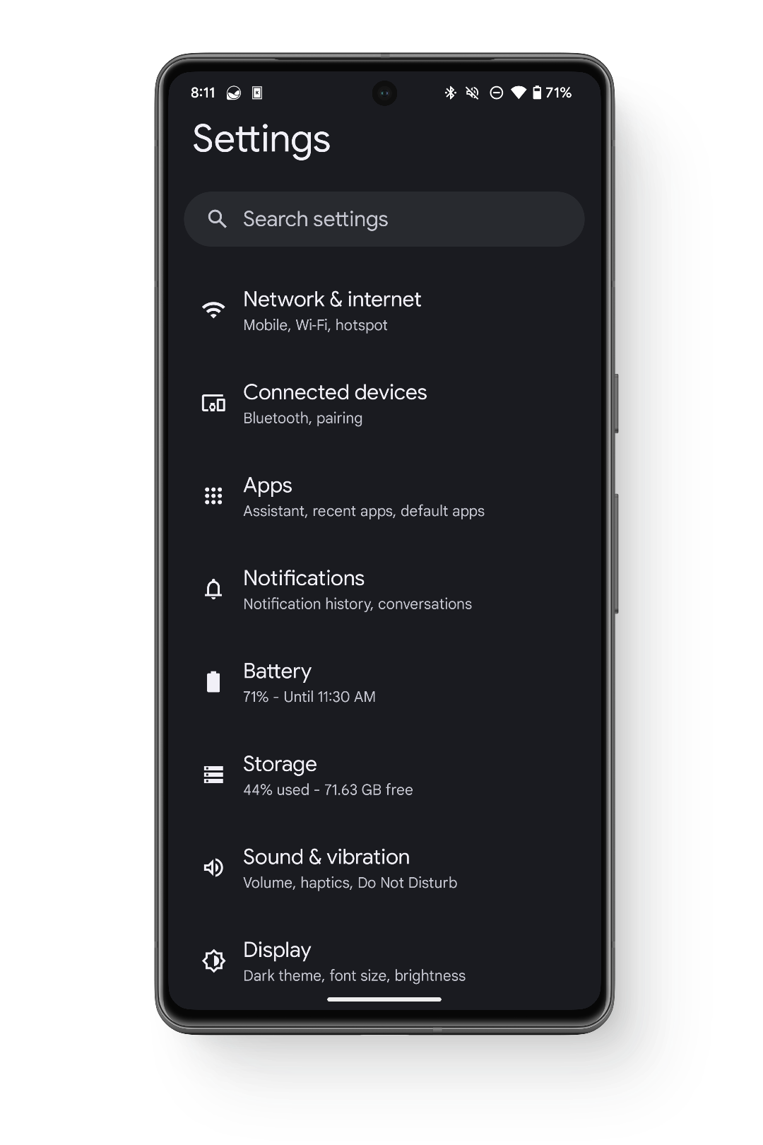The image size is (763, 1145).
Task: Tap the Do Not Disturb status icon
Action: [x=497, y=93]
